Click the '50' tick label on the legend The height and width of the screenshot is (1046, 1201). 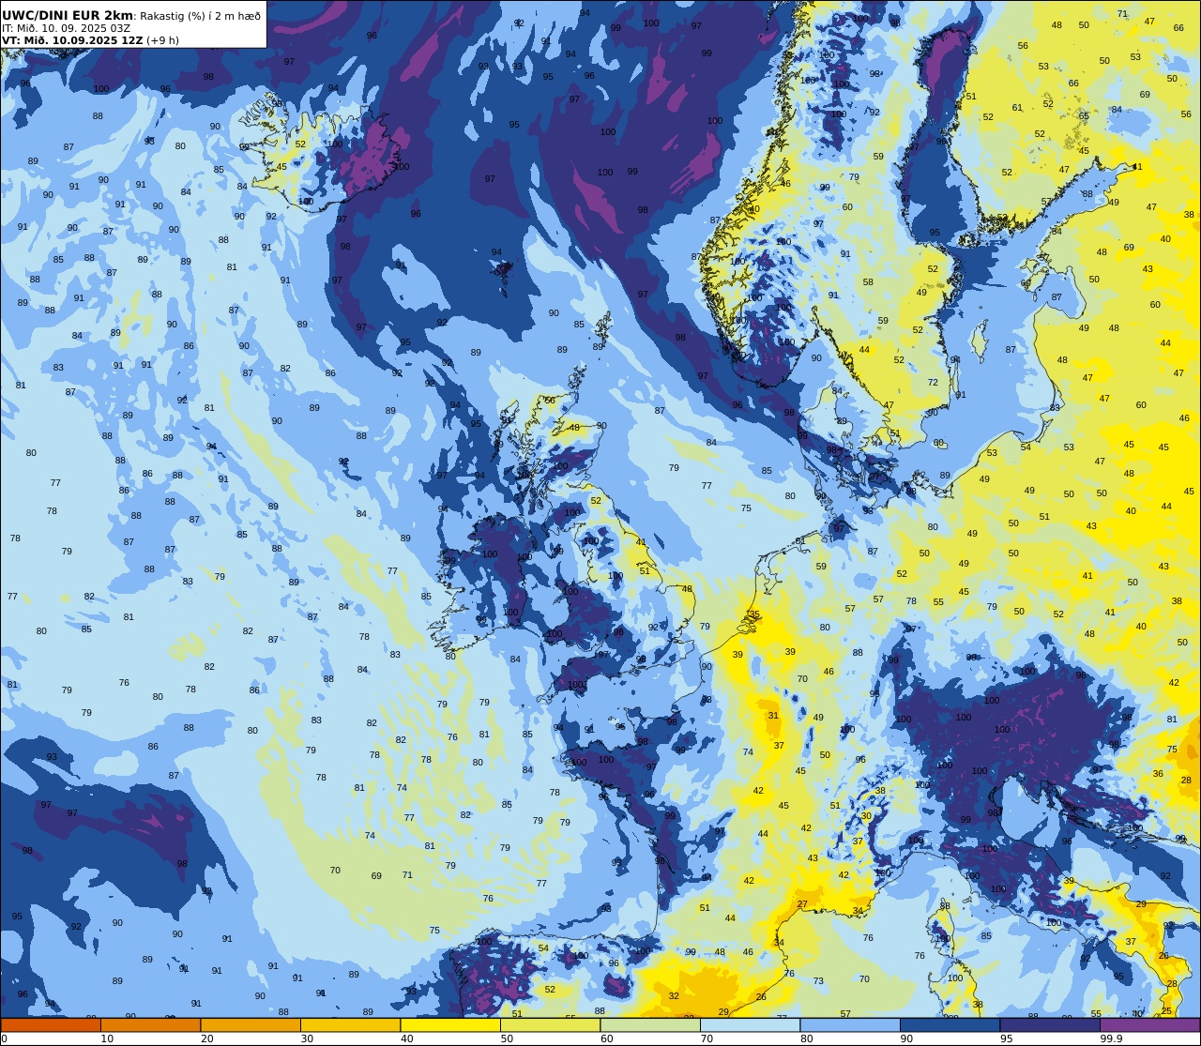click(507, 1038)
